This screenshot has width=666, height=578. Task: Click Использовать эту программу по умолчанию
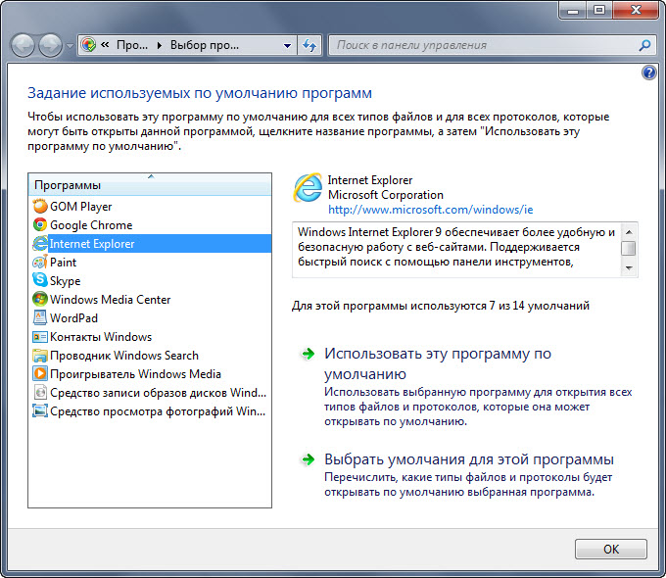click(x=438, y=363)
